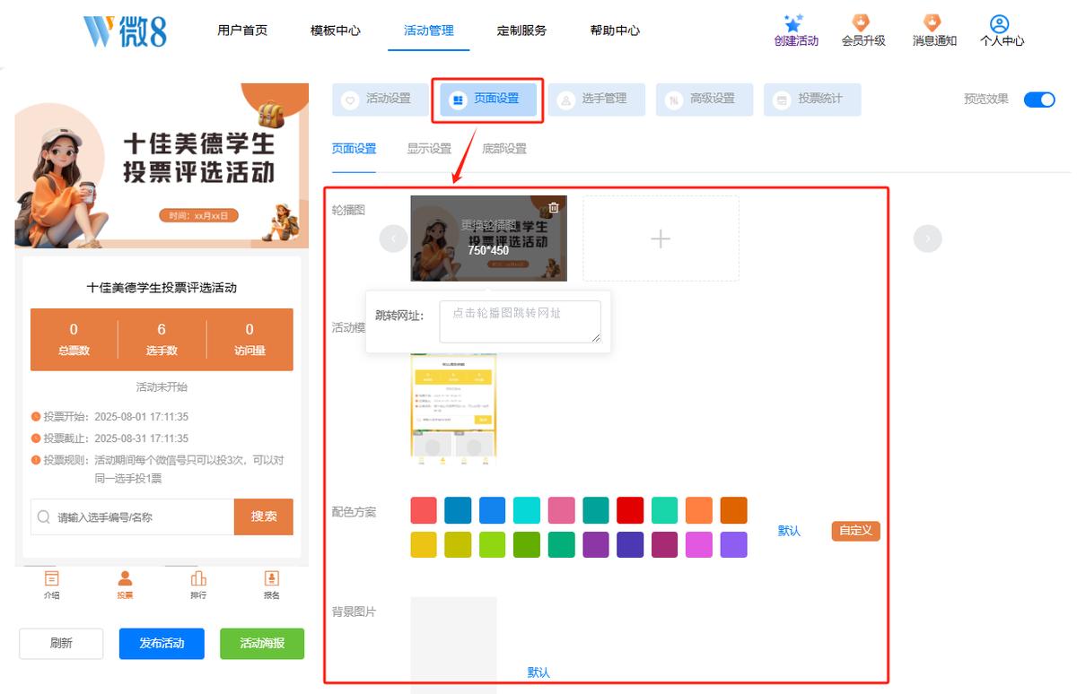Open 消息通知 notifications icon
The width and height of the screenshot is (1077, 694).
pyautogui.click(x=933, y=23)
